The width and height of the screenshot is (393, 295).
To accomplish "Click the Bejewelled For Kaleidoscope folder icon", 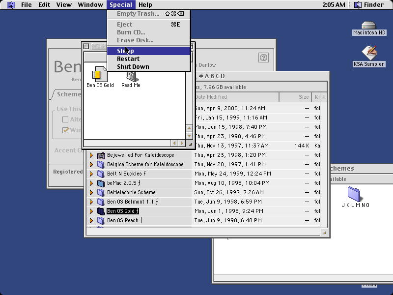I will tap(101, 155).
